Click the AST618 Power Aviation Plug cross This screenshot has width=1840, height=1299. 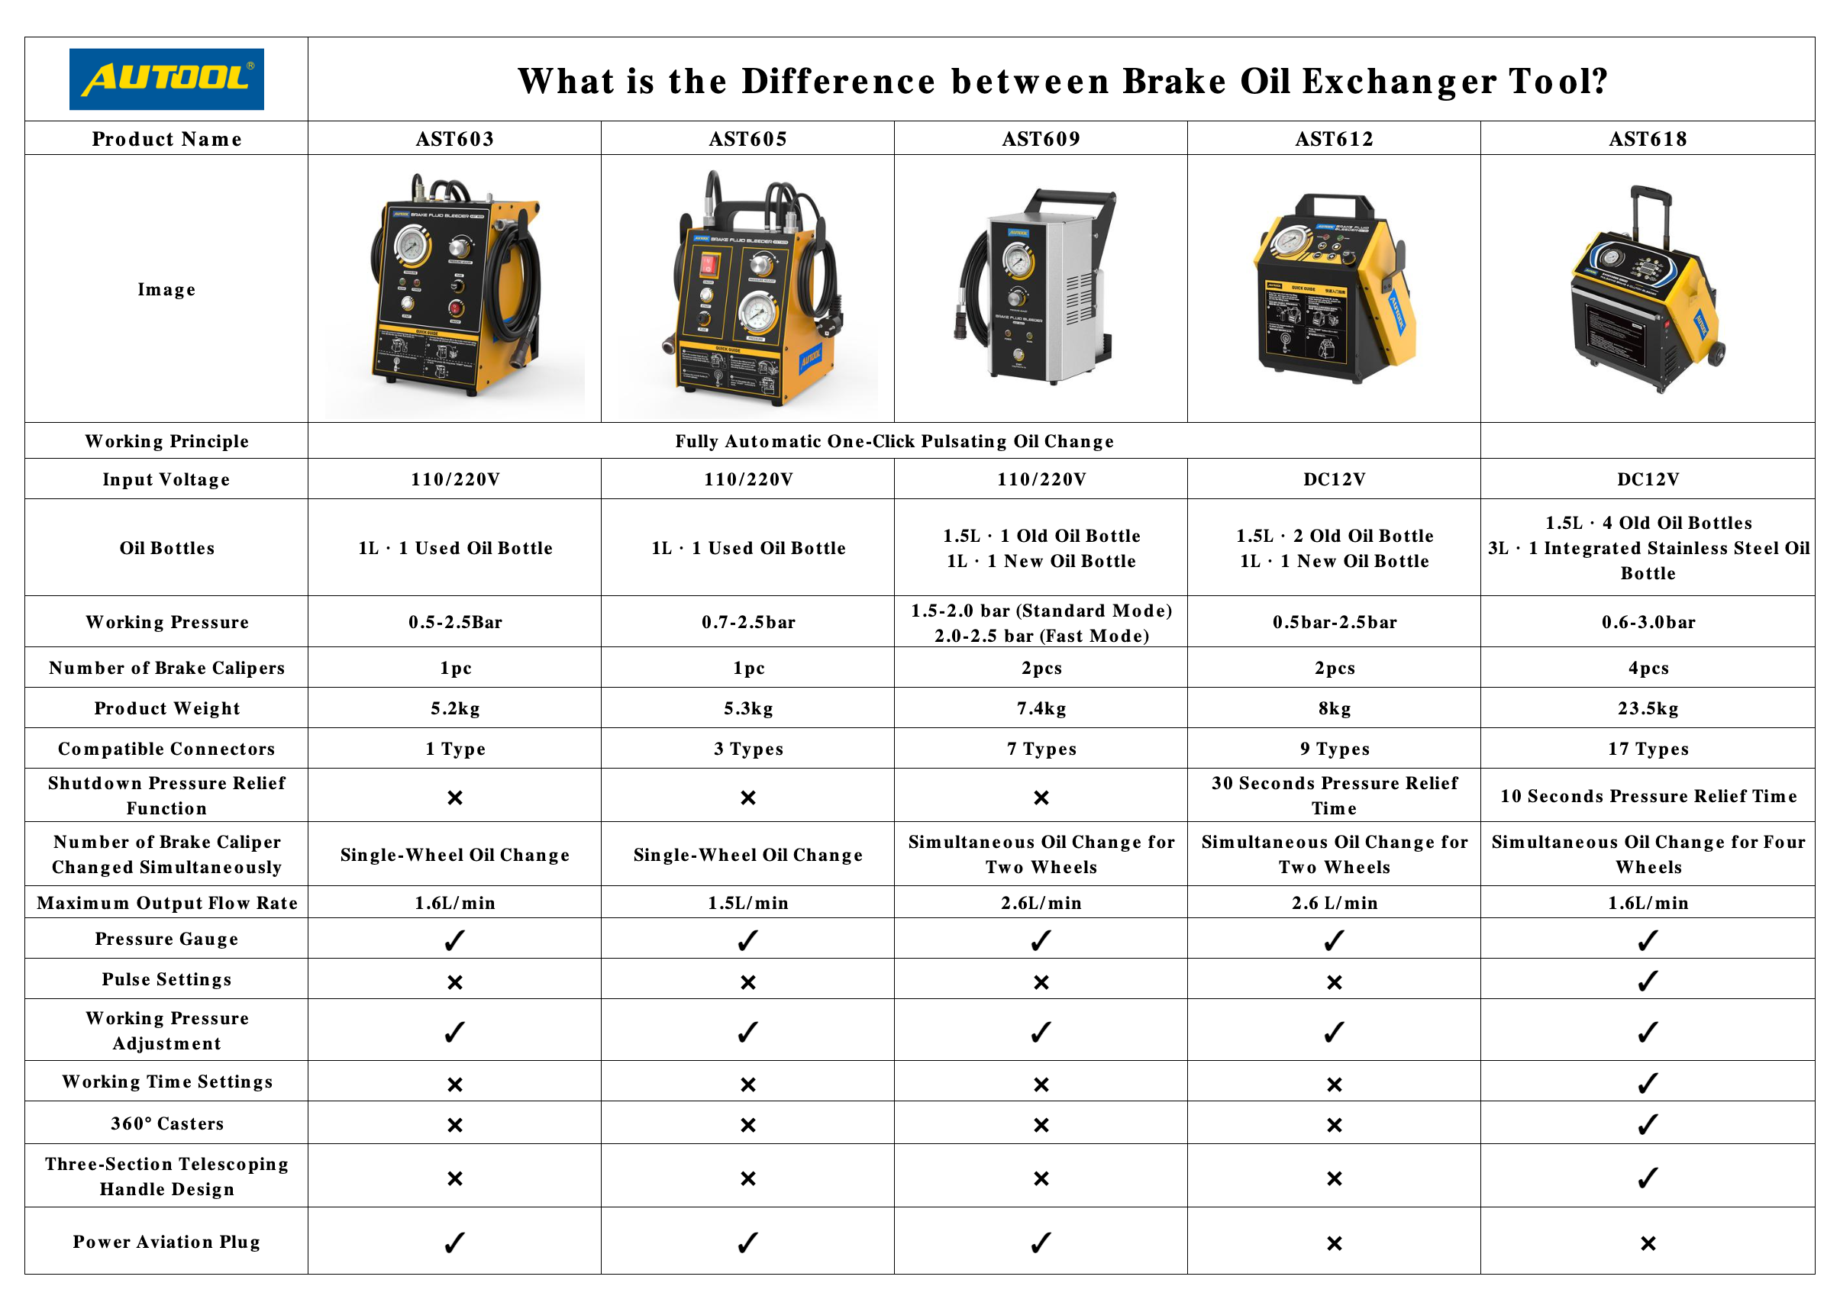click(x=1648, y=1243)
